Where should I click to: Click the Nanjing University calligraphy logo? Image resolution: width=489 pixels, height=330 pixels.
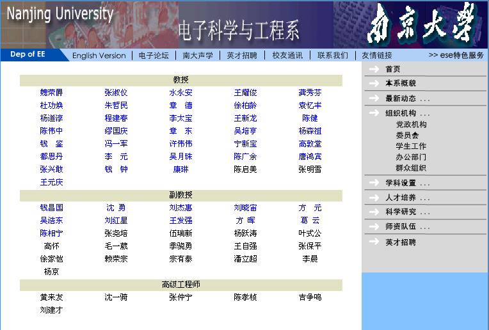pos(423,24)
